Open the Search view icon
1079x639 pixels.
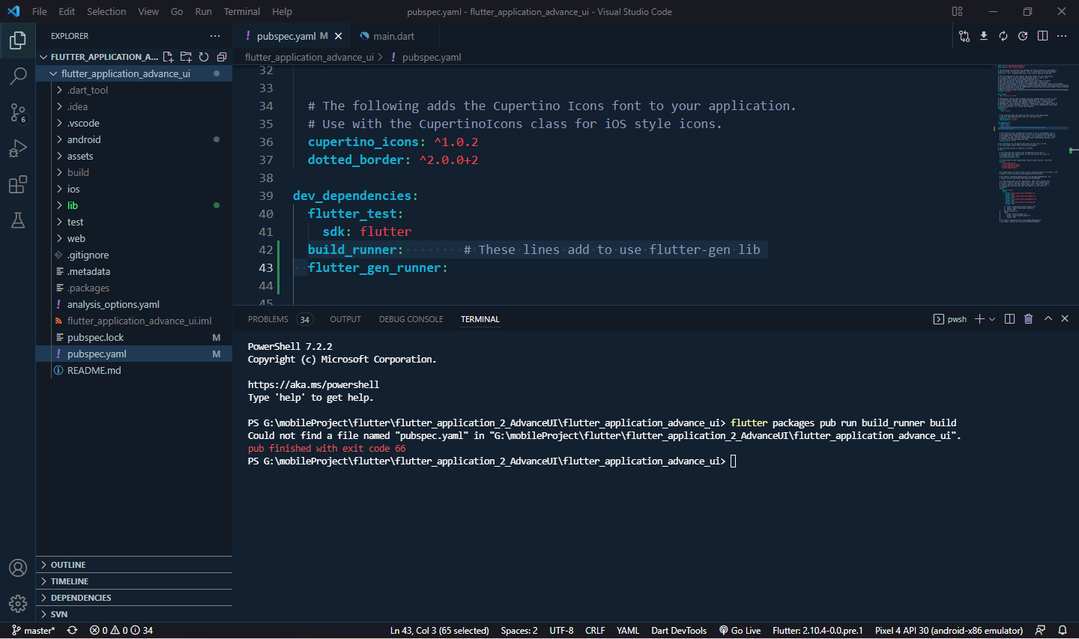(18, 76)
